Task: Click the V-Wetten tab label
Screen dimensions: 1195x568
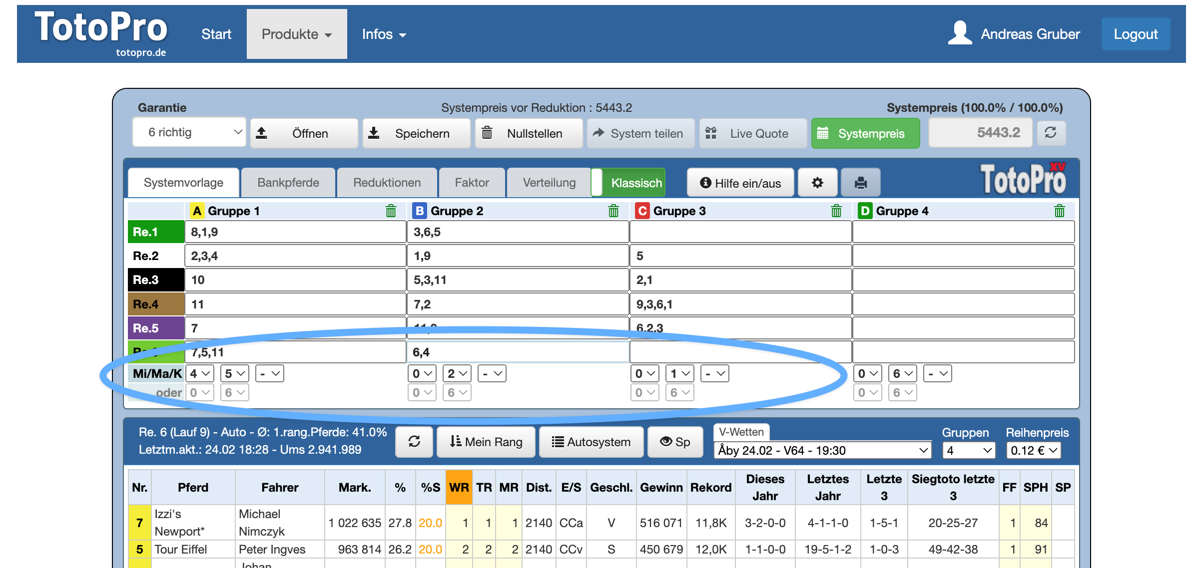Action: pos(741,432)
